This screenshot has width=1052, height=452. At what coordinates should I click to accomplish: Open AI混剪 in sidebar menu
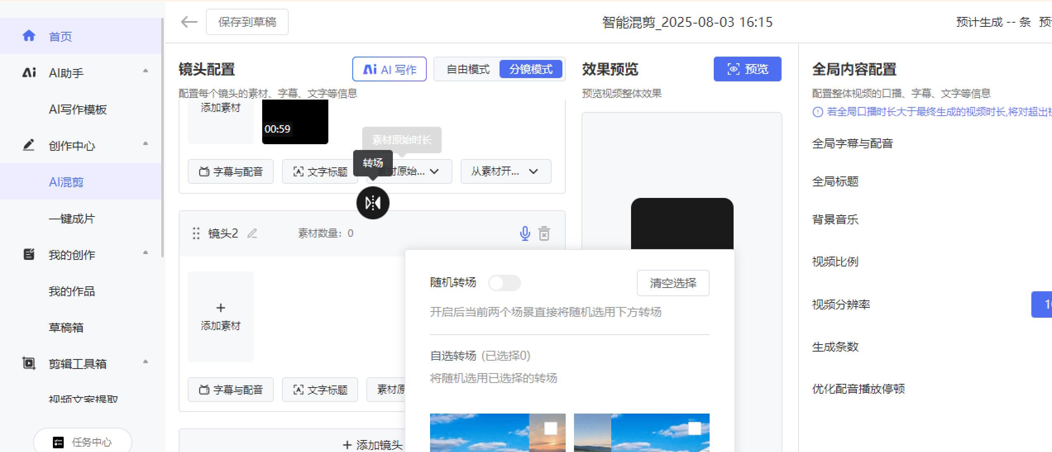66,182
